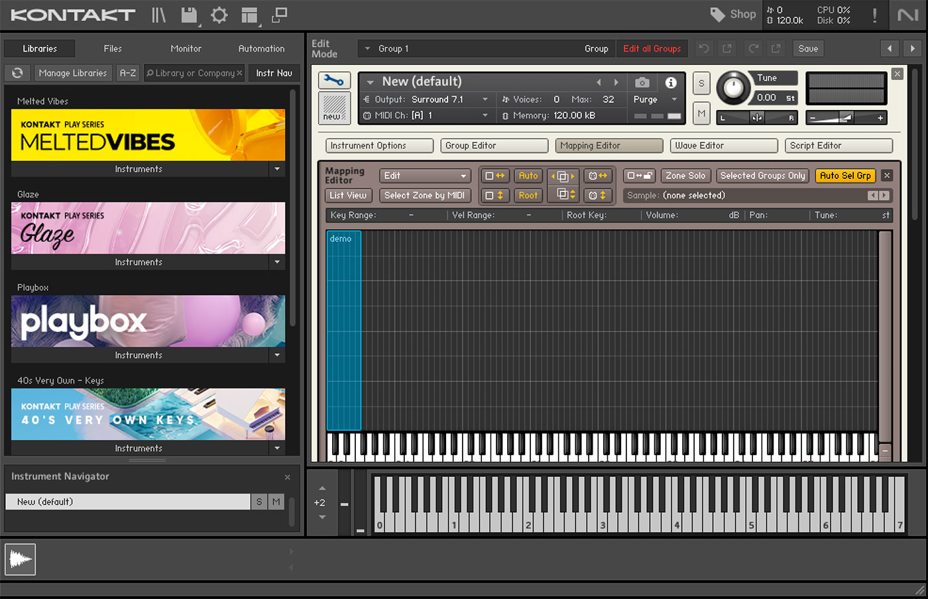Toggle the Root button in Mapping Editor
This screenshot has width=928, height=599.
tap(528, 195)
